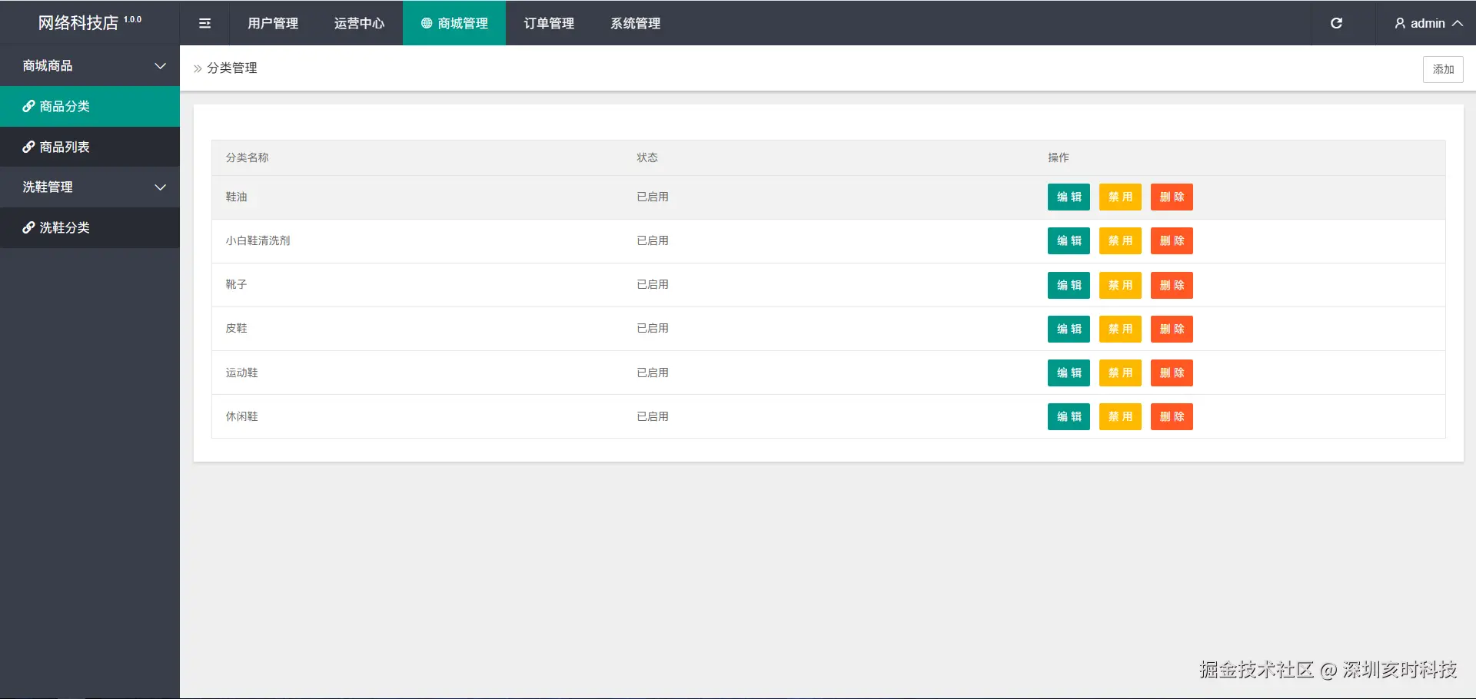Disable the 休闲鞋 category
Screen dimensions: 1476x699
pos(1120,416)
